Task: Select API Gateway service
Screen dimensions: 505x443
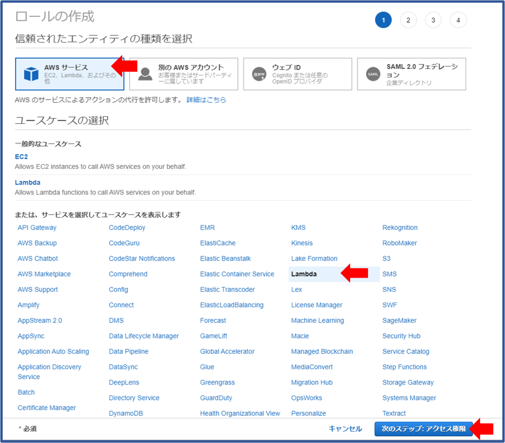Action: tap(37, 228)
